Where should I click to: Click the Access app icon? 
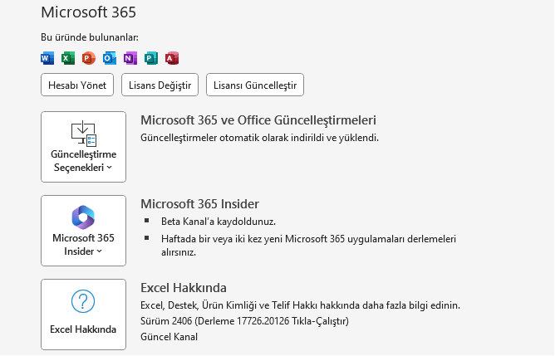pos(172,58)
